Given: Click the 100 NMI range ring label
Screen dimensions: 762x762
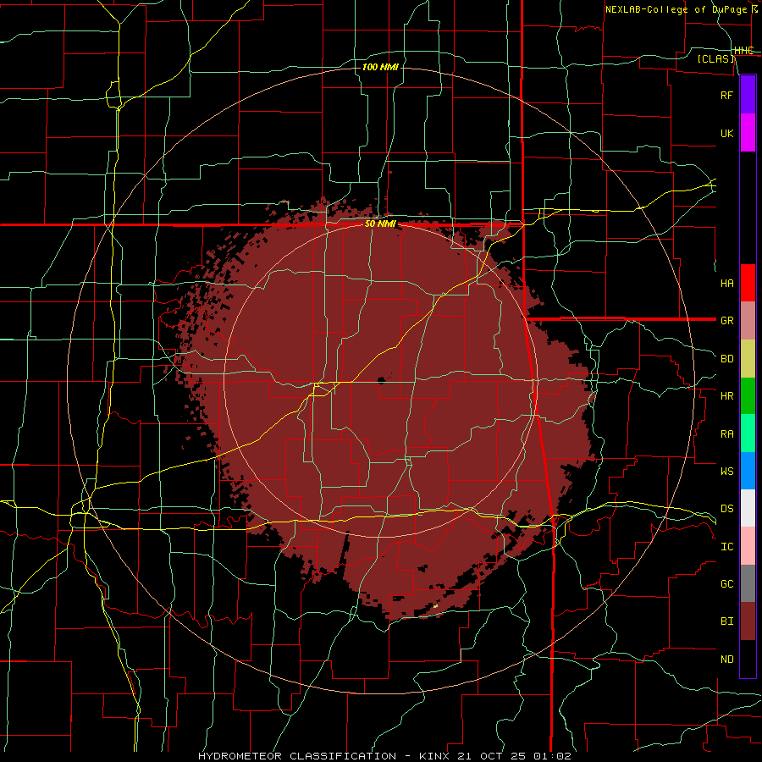Looking at the screenshot, I should coord(380,67).
